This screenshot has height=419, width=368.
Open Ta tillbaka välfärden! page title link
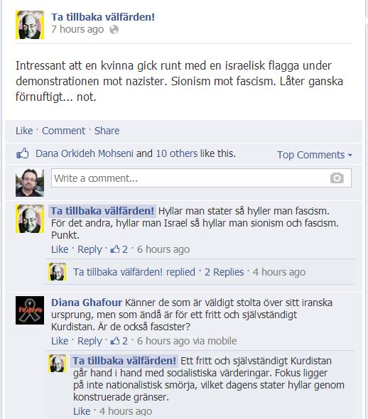[103, 17]
